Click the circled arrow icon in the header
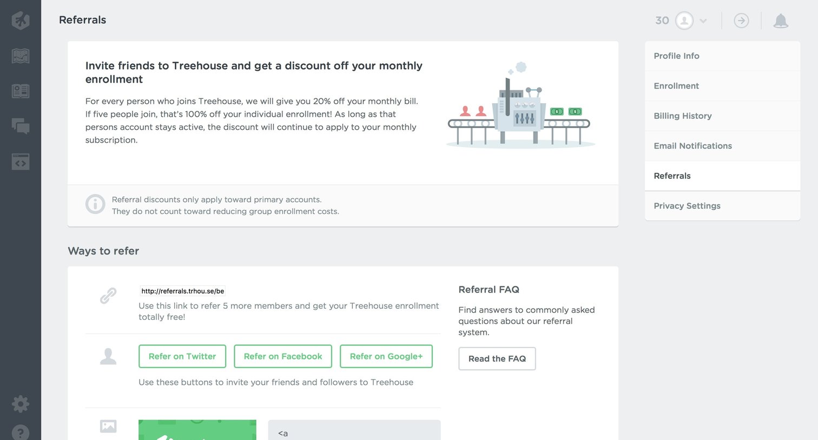 point(741,21)
